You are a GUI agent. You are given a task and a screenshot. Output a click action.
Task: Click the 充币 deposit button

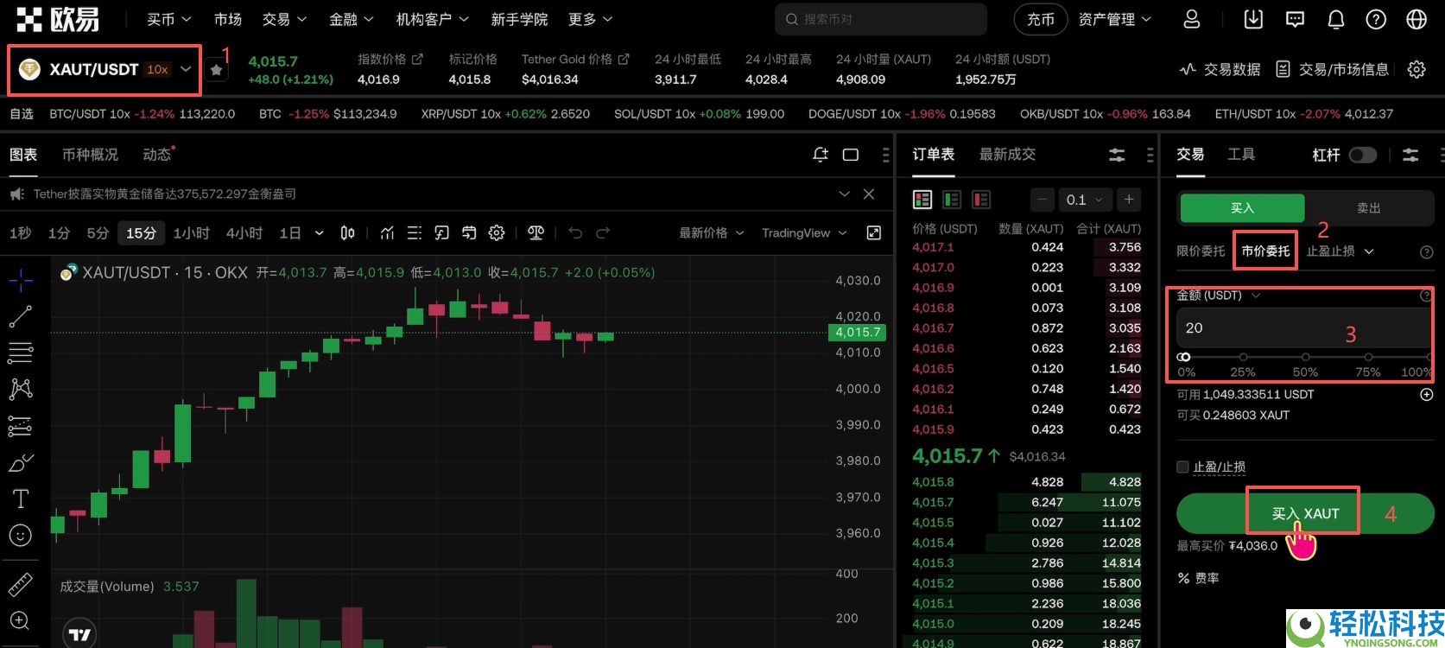pos(1041,19)
